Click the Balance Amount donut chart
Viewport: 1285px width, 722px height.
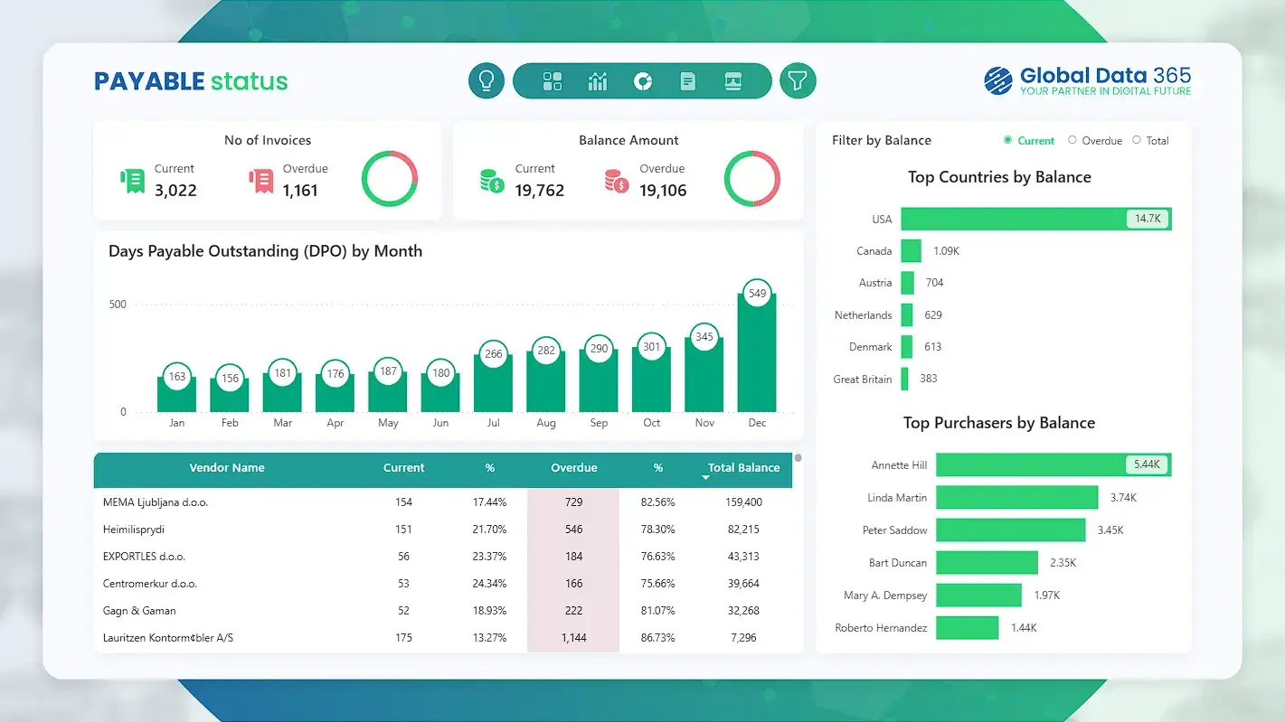point(751,178)
